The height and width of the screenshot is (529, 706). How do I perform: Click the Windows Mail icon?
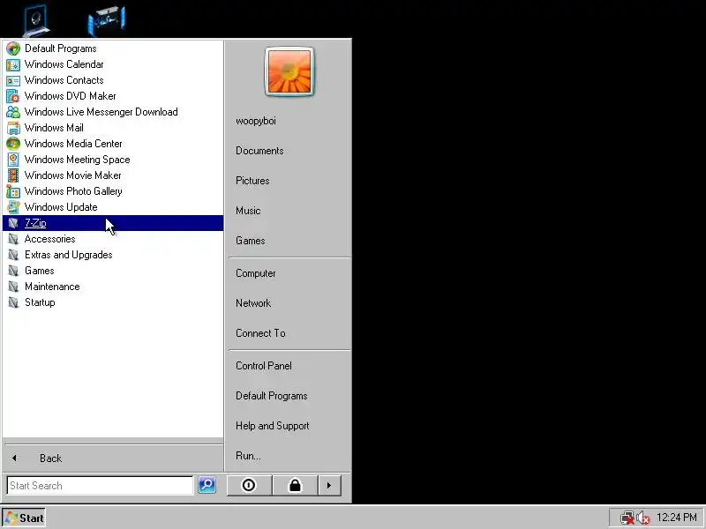(x=13, y=128)
